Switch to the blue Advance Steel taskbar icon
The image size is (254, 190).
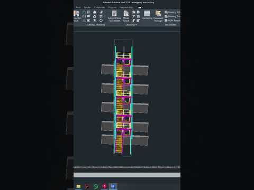tap(113, 186)
